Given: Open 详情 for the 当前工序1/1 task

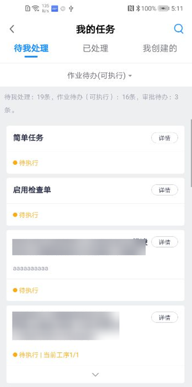Looking at the screenshot, I should pos(164,317).
